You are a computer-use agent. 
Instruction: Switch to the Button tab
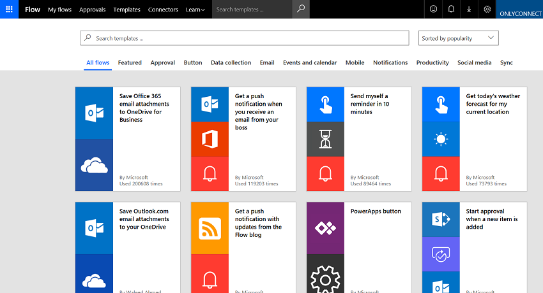193,62
